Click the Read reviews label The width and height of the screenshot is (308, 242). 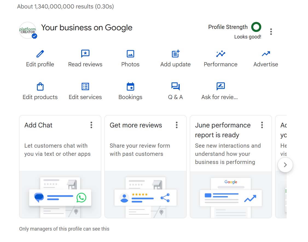[x=85, y=64]
